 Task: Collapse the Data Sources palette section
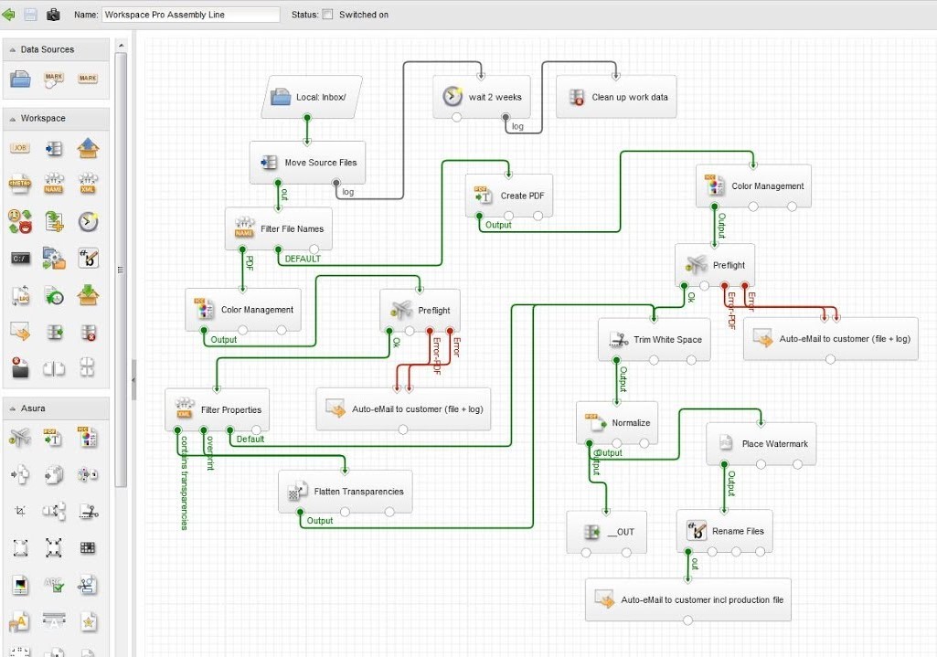click(x=13, y=49)
